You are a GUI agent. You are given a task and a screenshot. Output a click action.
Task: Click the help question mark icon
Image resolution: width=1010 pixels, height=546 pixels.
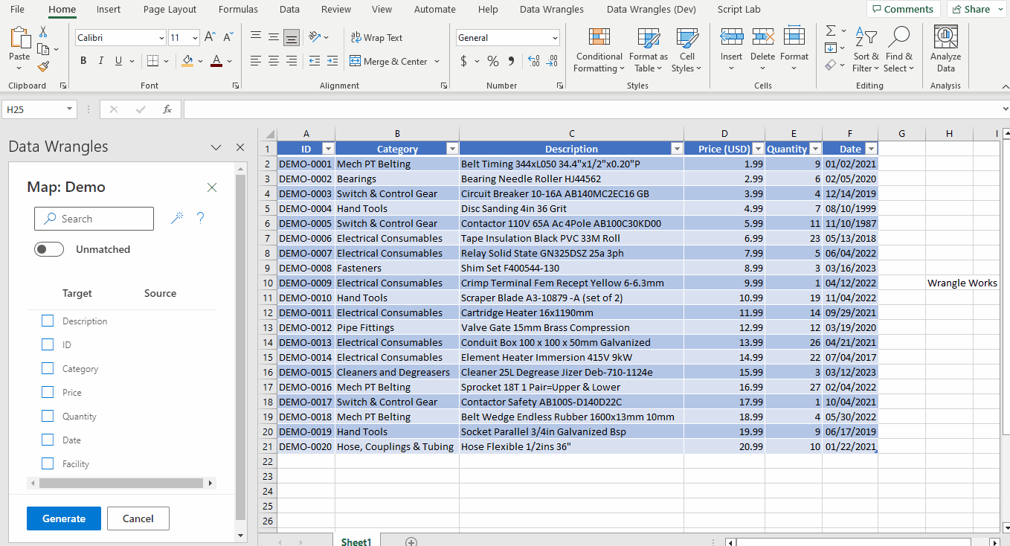(200, 218)
